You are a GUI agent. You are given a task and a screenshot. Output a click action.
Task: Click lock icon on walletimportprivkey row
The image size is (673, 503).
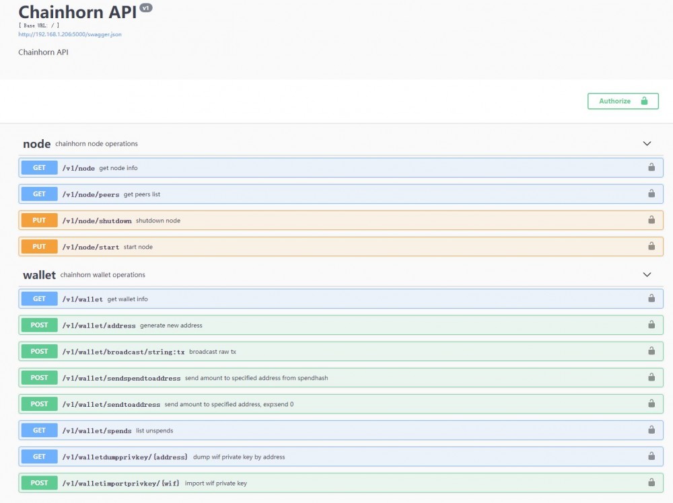[x=651, y=482]
